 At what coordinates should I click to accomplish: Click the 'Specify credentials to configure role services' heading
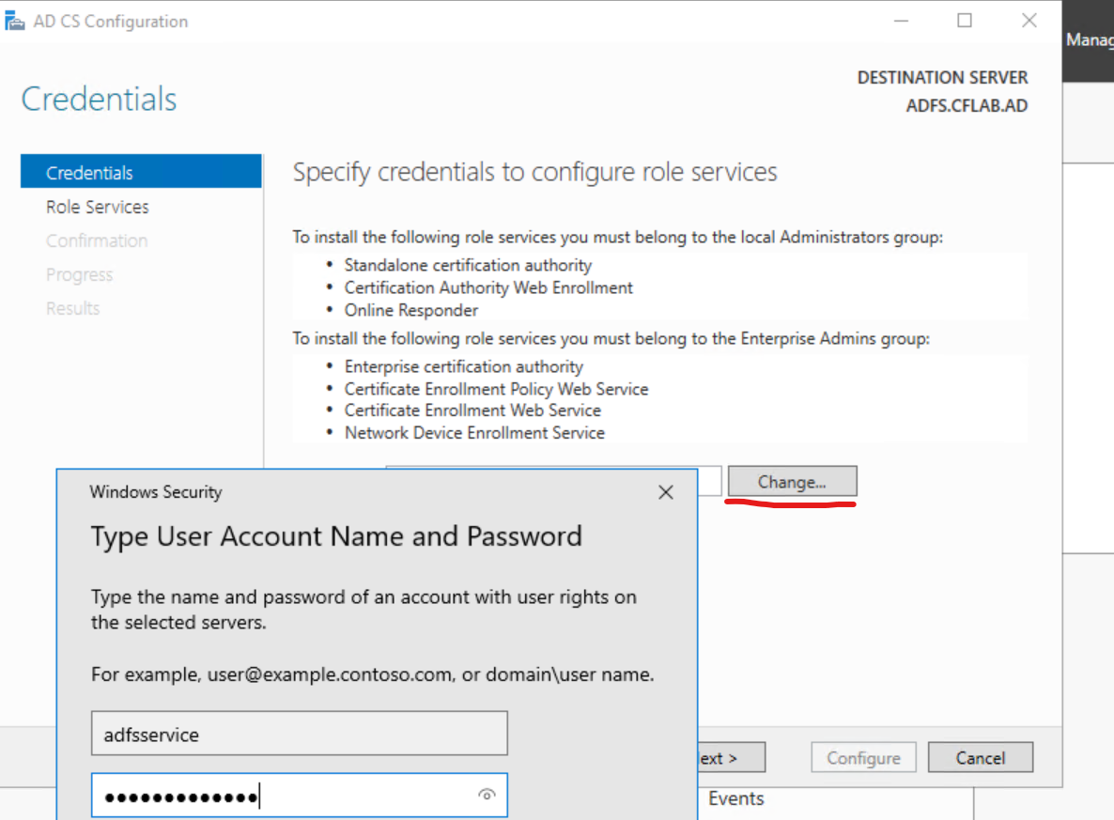535,172
